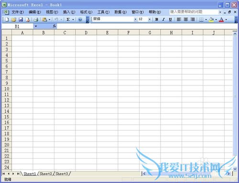Click the horizontal scrollbar left arrow
The height and width of the screenshot is (183, 239).
tap(144, 173)
